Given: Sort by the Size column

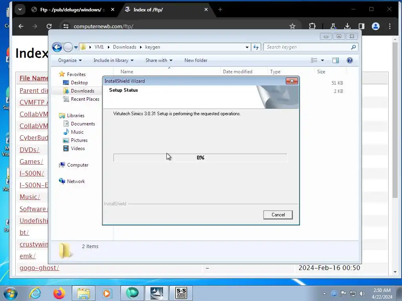Looking at the screenshot, I should click(x=330, y=72).
